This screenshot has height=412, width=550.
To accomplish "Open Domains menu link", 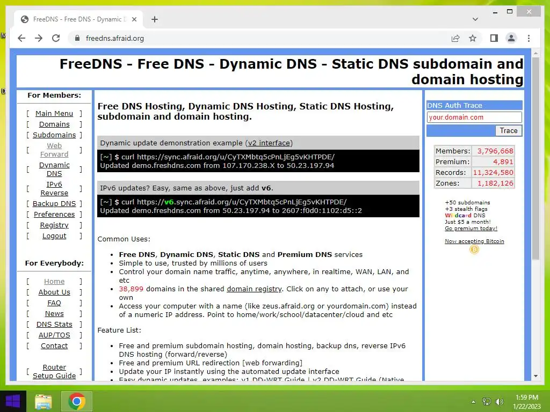I will [54, 124].
